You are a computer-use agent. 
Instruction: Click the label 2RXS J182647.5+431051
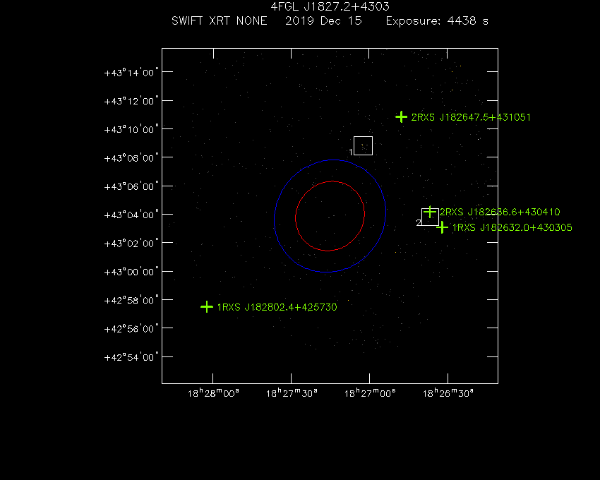coord(471,117)
